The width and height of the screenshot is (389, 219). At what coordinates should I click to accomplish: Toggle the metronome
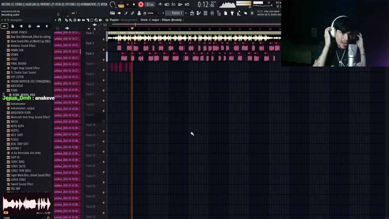(160, 5)
